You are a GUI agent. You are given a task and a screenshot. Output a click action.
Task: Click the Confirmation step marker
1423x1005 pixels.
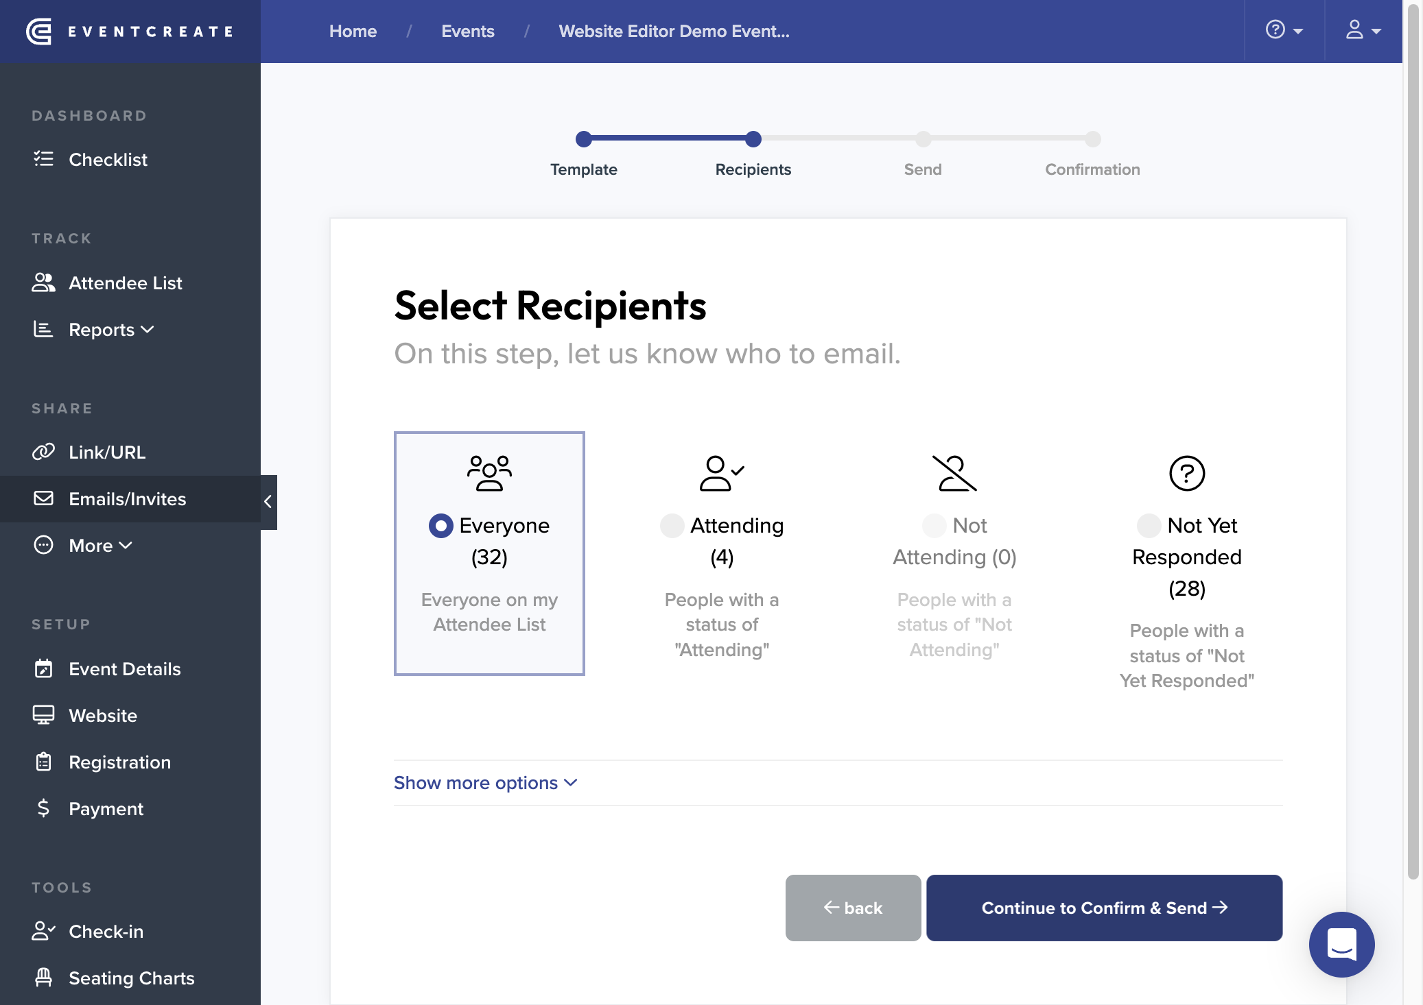click(x=1093, y=139)
